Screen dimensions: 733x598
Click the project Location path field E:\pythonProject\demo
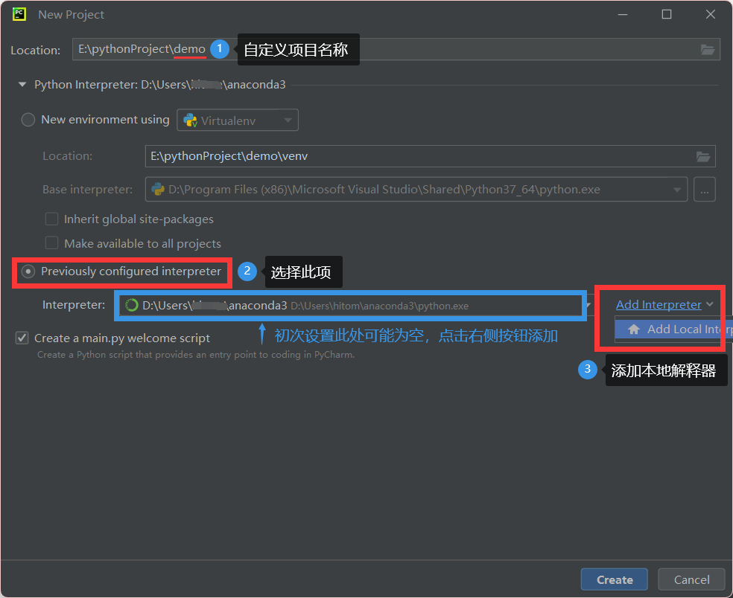point(396,50)
